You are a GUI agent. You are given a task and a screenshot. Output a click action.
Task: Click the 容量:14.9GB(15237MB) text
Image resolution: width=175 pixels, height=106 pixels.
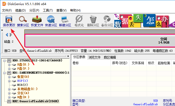click(x=96, y=51)
